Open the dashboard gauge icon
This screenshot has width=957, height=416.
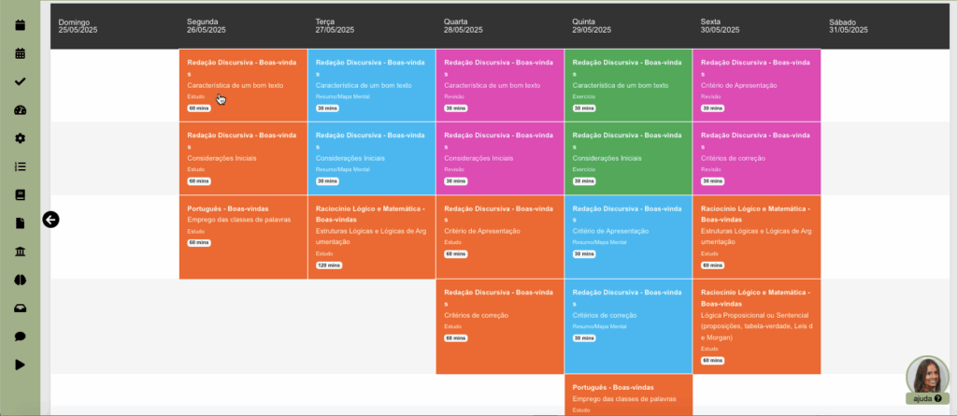[20, 110]
